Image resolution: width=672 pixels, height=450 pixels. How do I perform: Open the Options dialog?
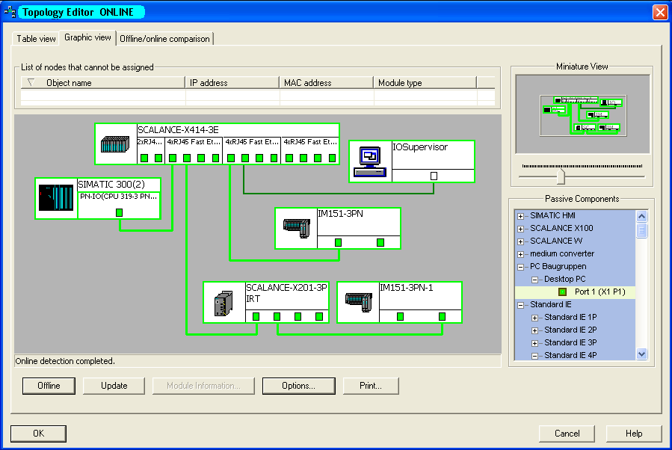(298, 386)
